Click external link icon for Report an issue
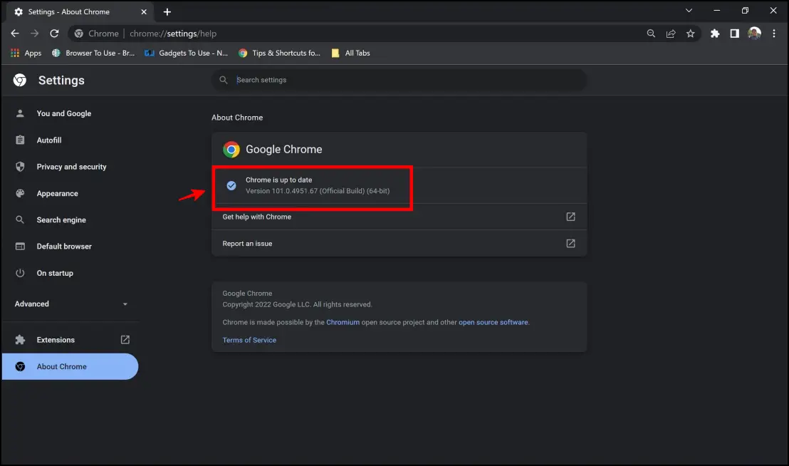 570,244
